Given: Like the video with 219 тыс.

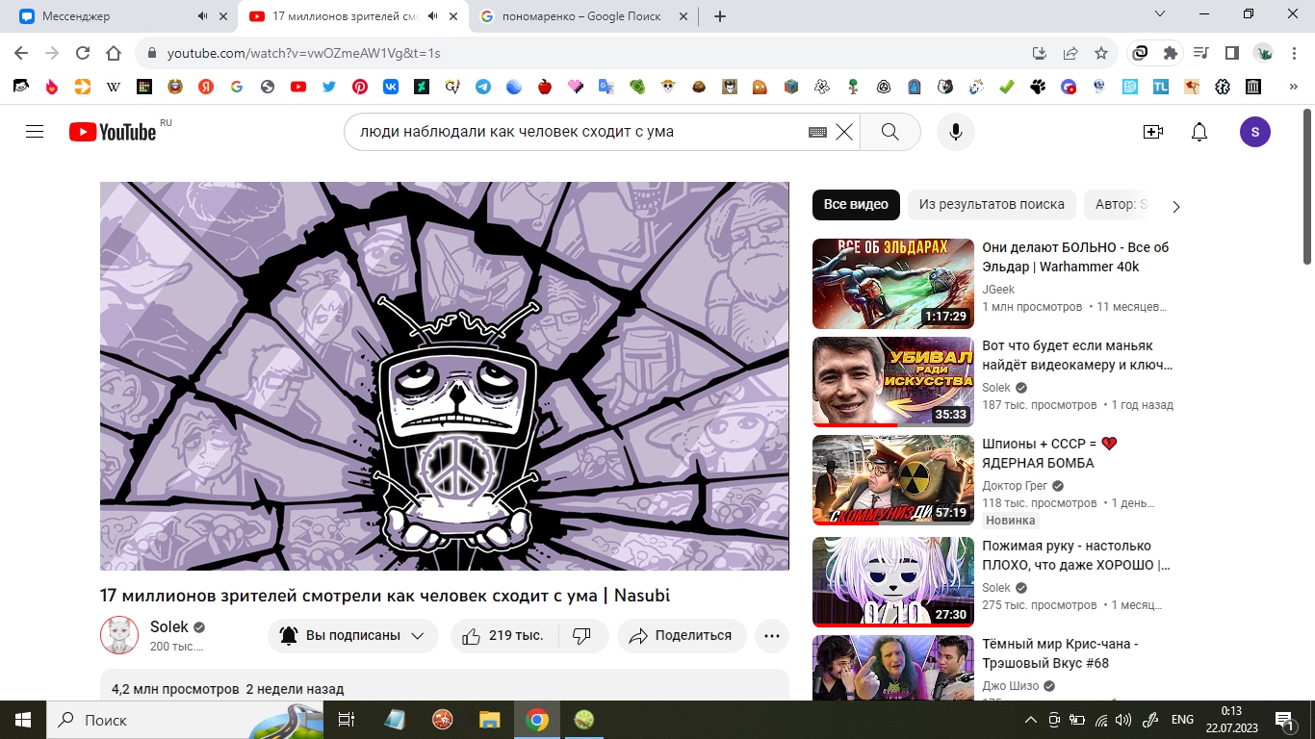Looking at the screenshot, I should pyautogui.click(x=503, y=636).
